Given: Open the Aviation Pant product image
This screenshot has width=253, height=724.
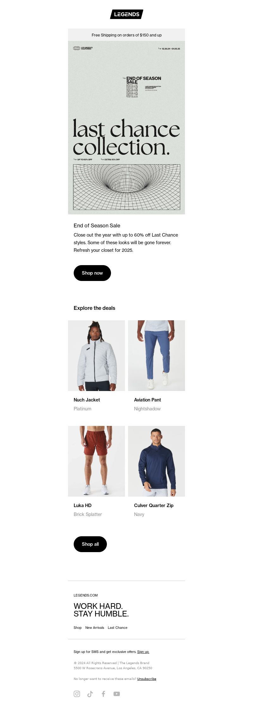Looking at the screenshot, I should [x=157, y=355].
